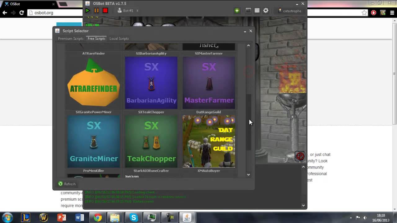This screenshot has height=223, width=397.
Task: Switch to the Free Scripts tab
Action: (96, 38)
